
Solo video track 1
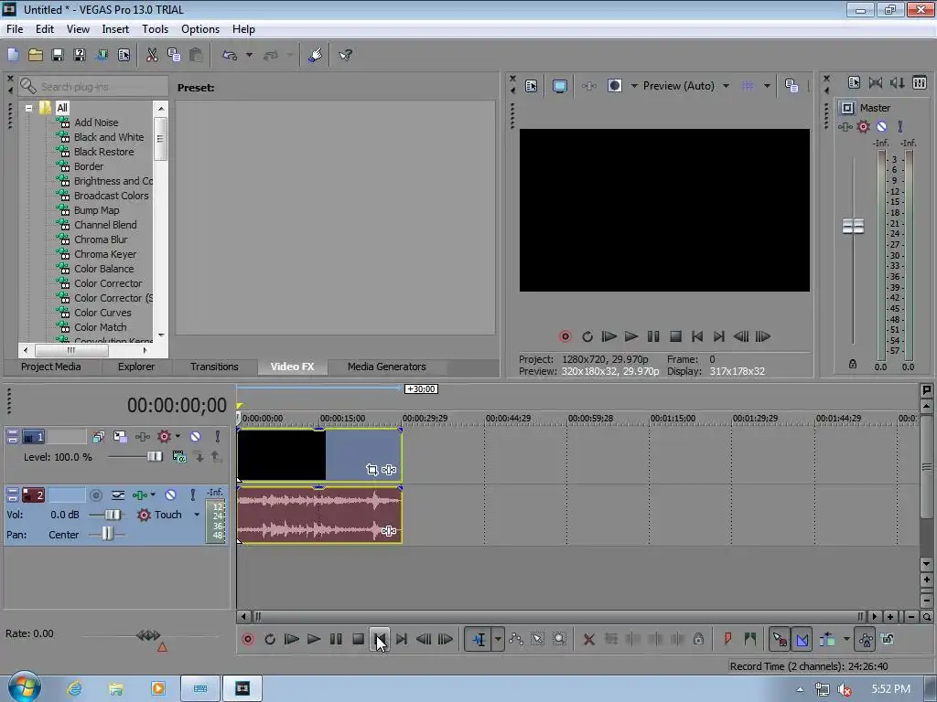click(x=218, y=437)
